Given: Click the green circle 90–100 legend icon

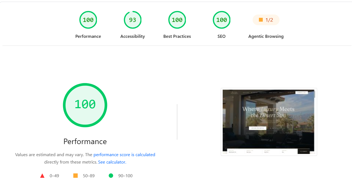Looking at the screenshot, I should (111, 176).
